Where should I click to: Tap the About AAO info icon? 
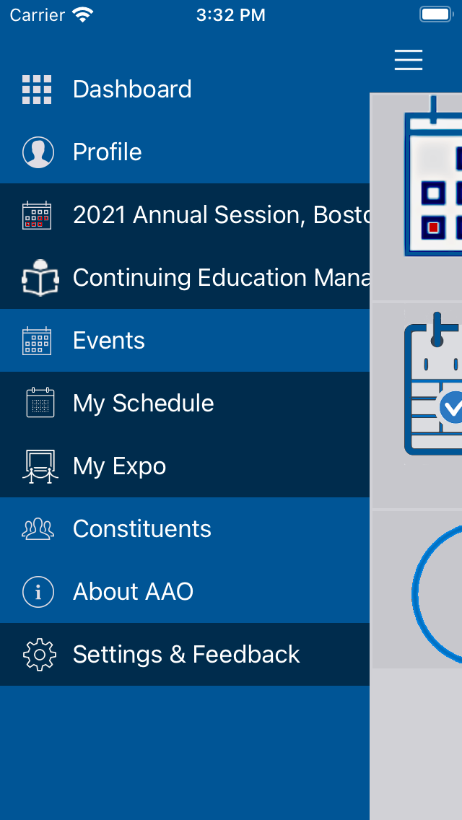(x=38, y=592)
